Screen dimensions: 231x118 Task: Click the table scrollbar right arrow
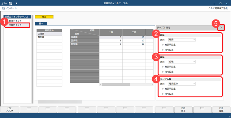[x=152, y=85]
